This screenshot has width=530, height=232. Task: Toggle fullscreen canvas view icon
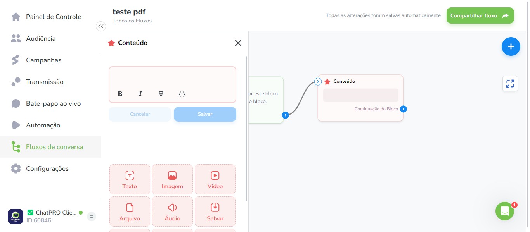[x=510, y=83]
